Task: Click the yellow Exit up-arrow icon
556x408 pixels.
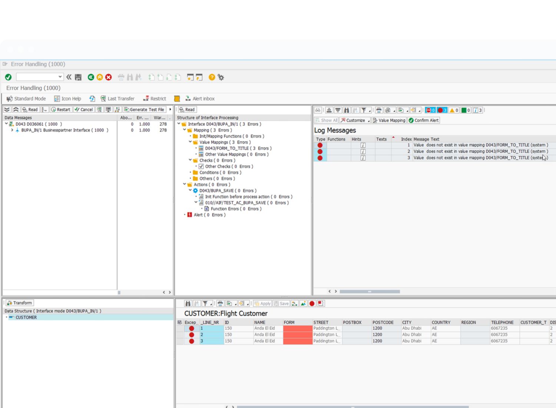Action: click(100, 77)
